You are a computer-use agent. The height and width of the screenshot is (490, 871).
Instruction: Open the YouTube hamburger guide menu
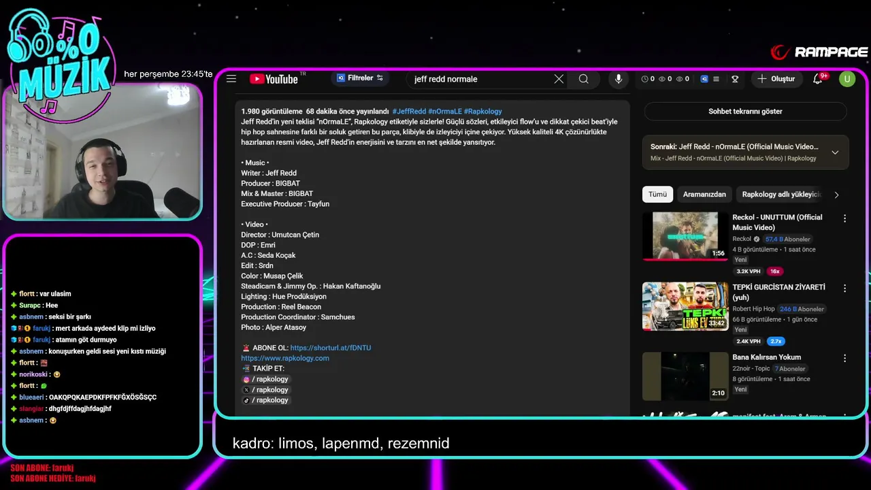tap(231, 79)
